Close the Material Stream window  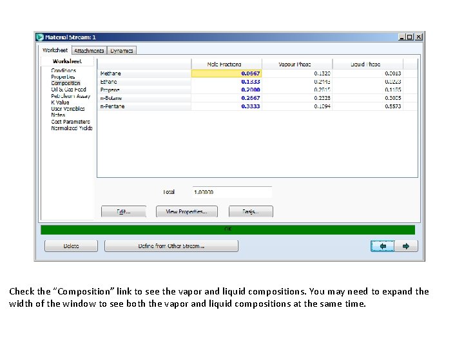pyautogui.click(x=418, y=37)
